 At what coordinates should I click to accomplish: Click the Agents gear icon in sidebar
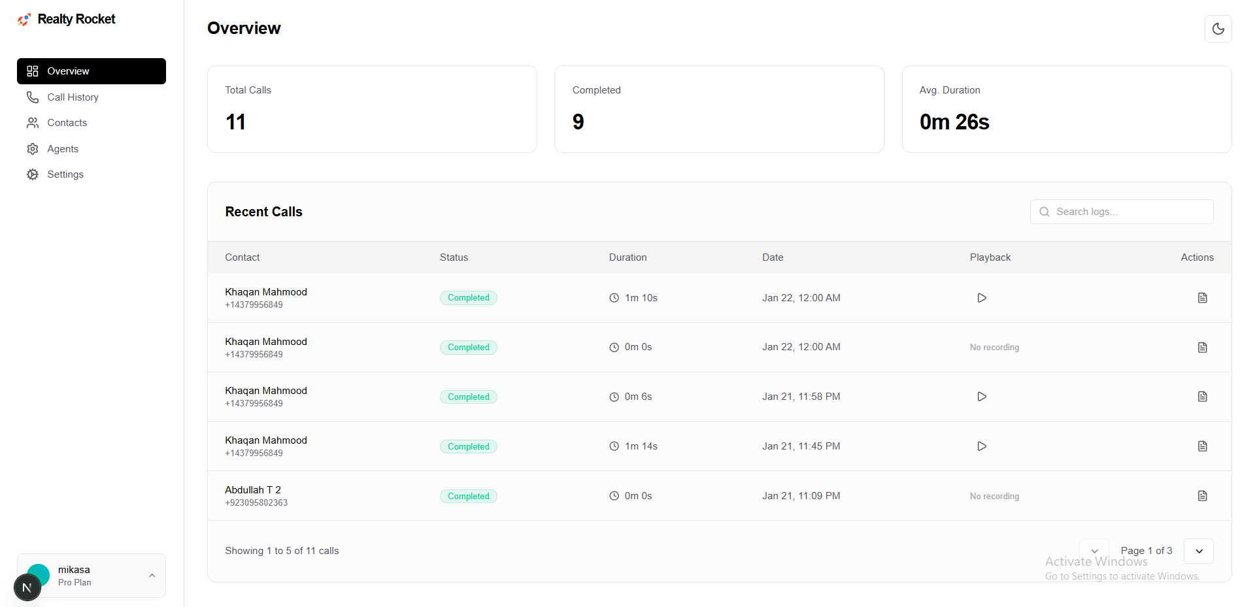tap(33, 149)
